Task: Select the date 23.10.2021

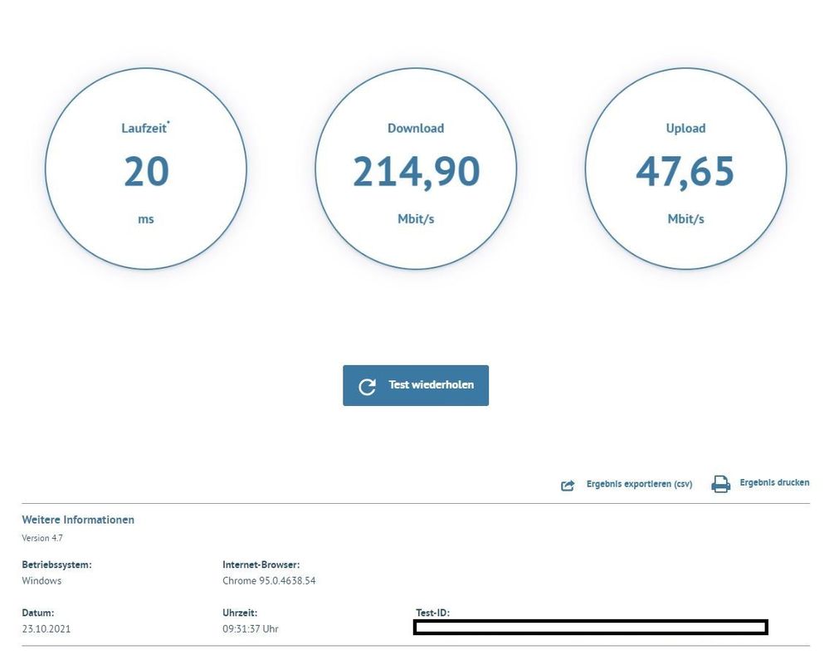Action: point(46,628)
